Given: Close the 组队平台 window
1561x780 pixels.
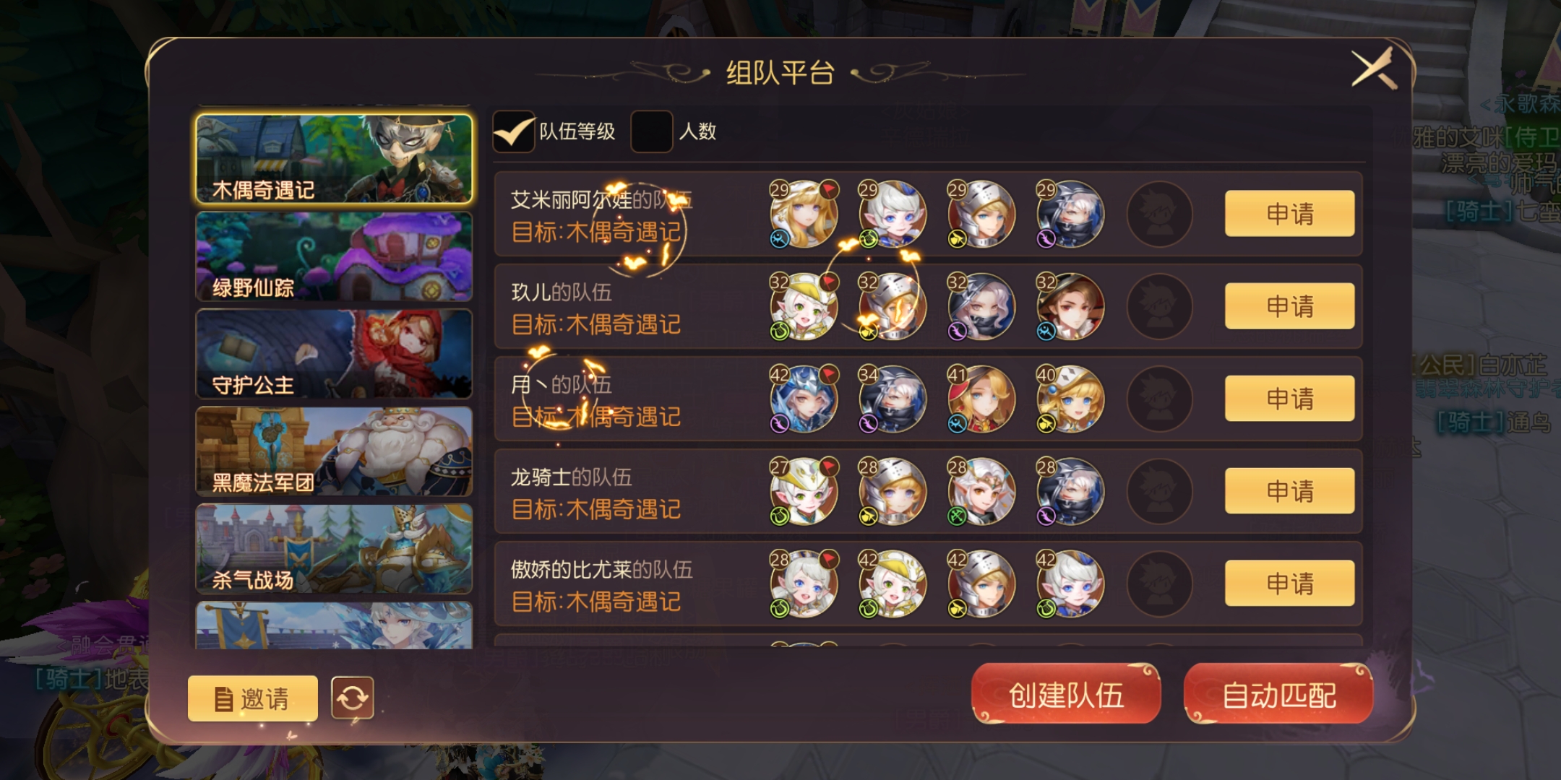Looking at the screenshot, I should click(x=1372, y=69).
